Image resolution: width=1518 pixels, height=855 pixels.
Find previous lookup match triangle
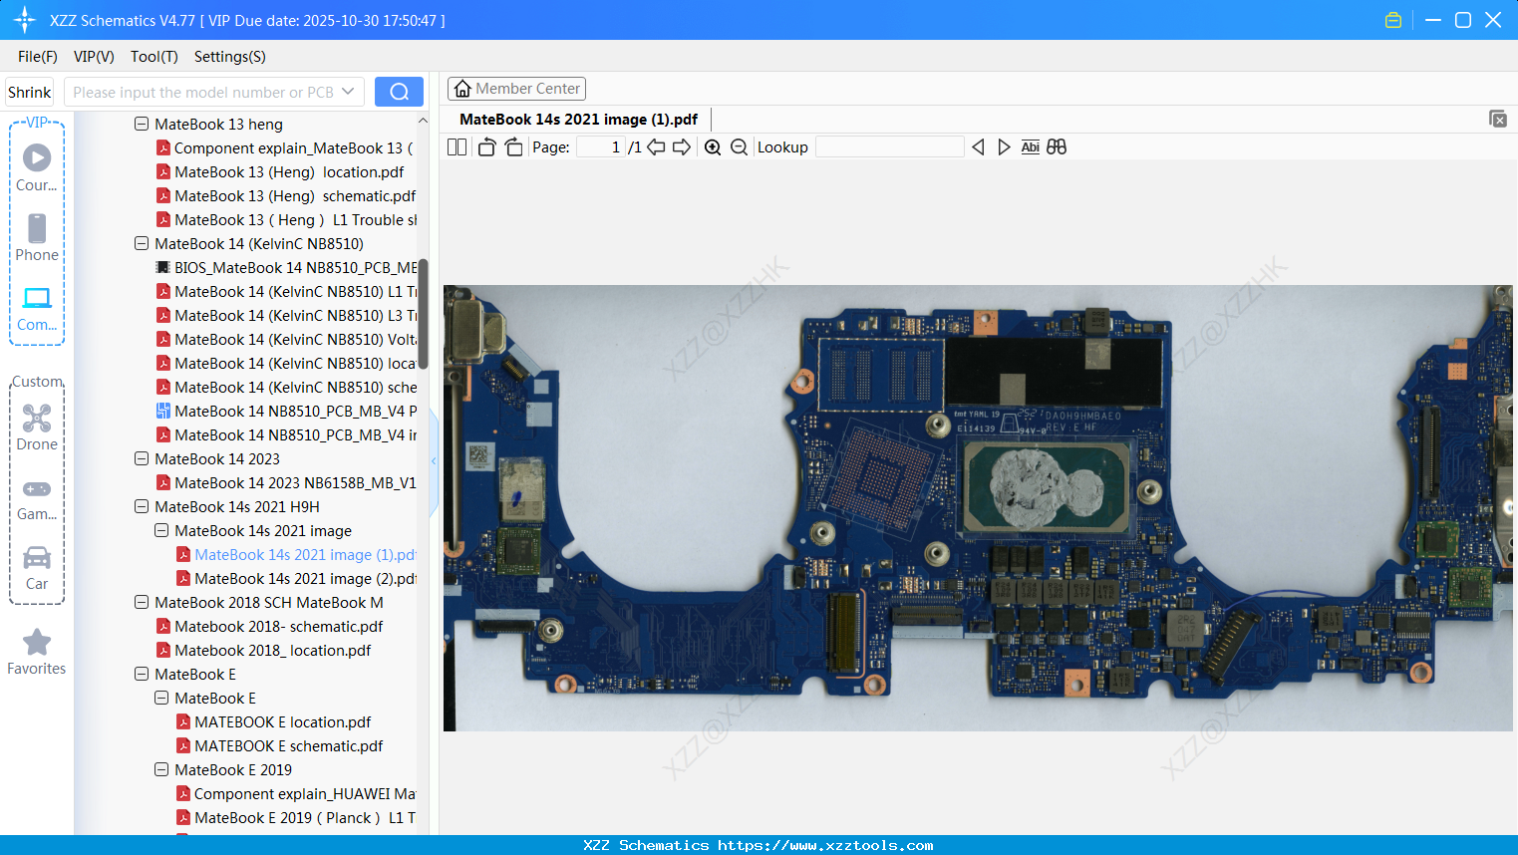978,147
